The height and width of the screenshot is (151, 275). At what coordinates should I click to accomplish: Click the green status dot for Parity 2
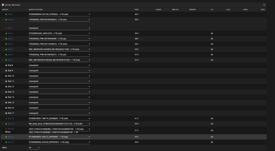pyautogui.click(x=6, y=20)
